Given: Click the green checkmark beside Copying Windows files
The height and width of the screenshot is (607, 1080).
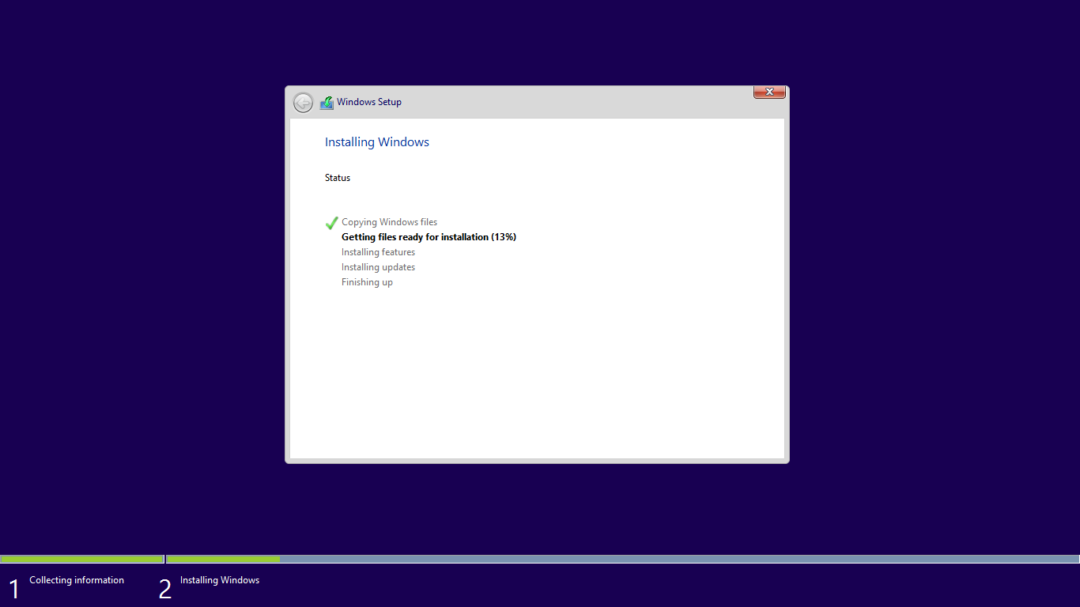Looking at the screenshot, I should (x=331, y=223).
